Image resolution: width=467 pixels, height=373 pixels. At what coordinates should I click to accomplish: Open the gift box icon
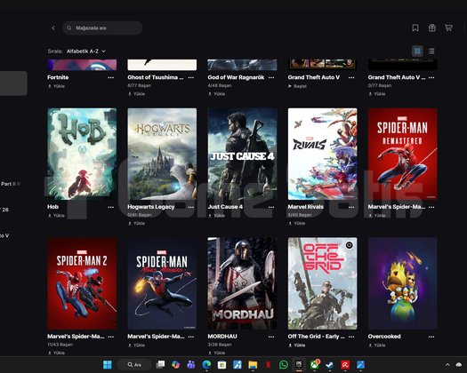pos(431,28)
